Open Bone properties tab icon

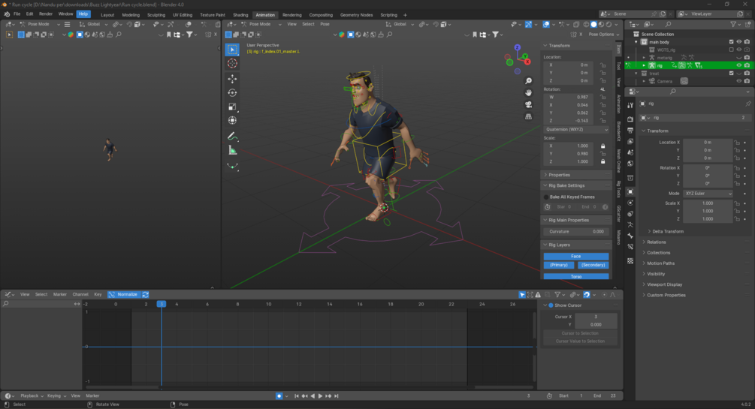coord(630,236)
